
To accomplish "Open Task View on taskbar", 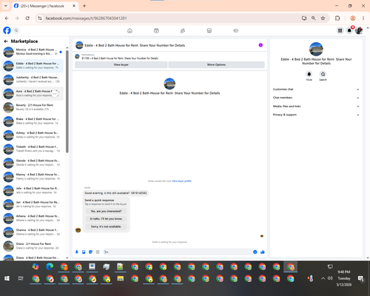I will click(21, 278).
